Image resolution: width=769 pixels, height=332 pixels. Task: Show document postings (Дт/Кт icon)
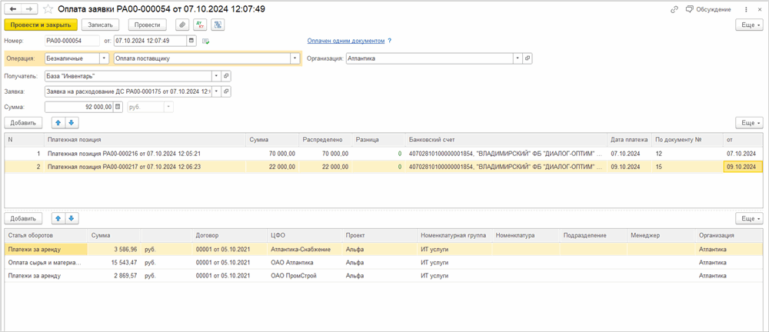(201, 25)
